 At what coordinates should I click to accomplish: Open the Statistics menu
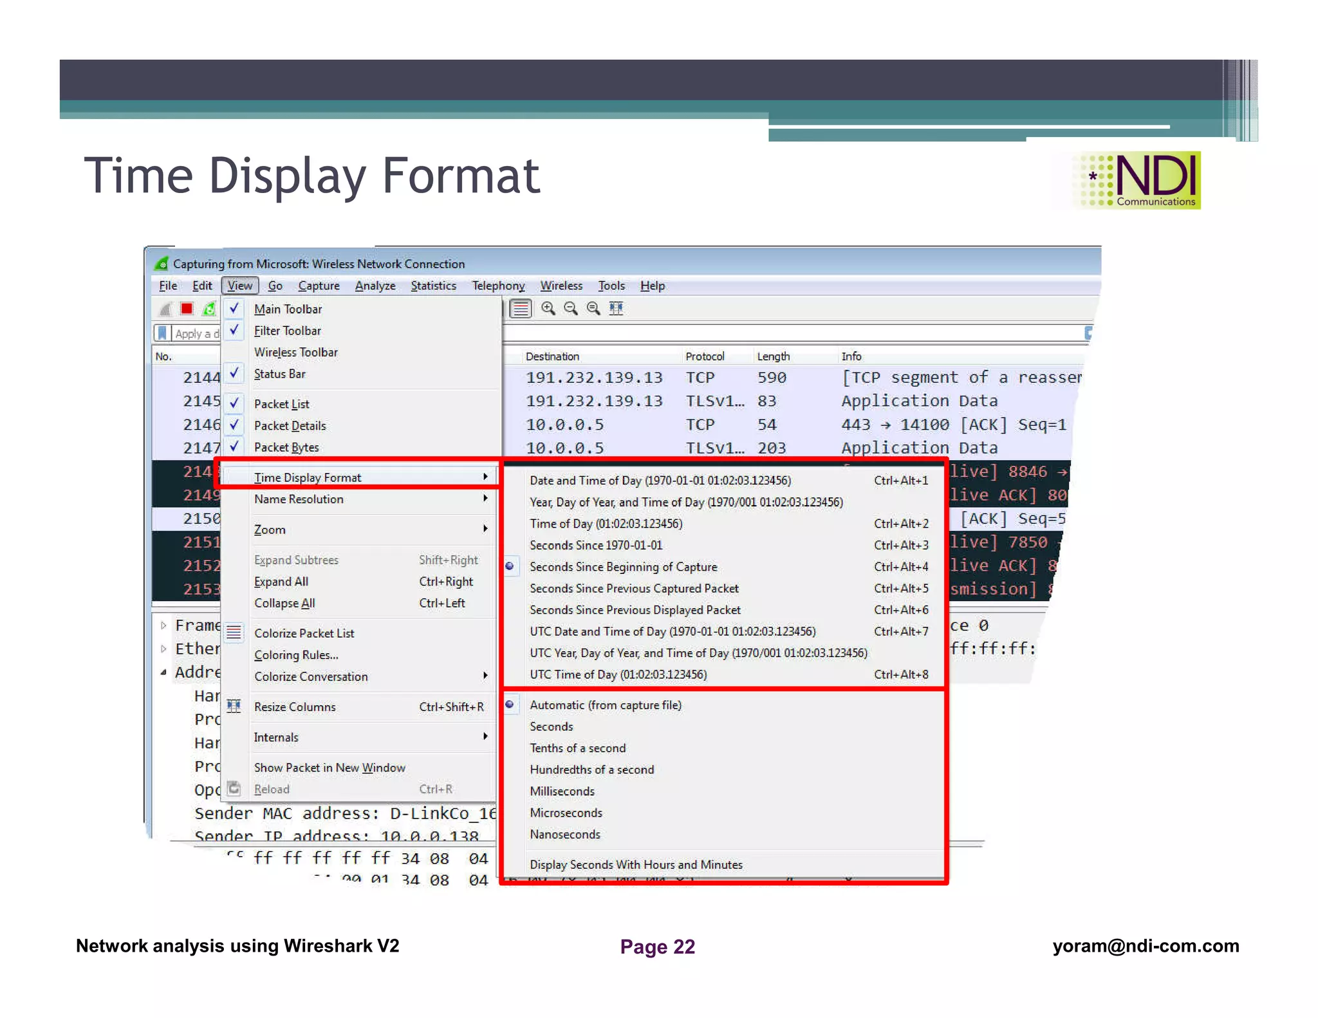pyautogui.click(x=433, y=286)
